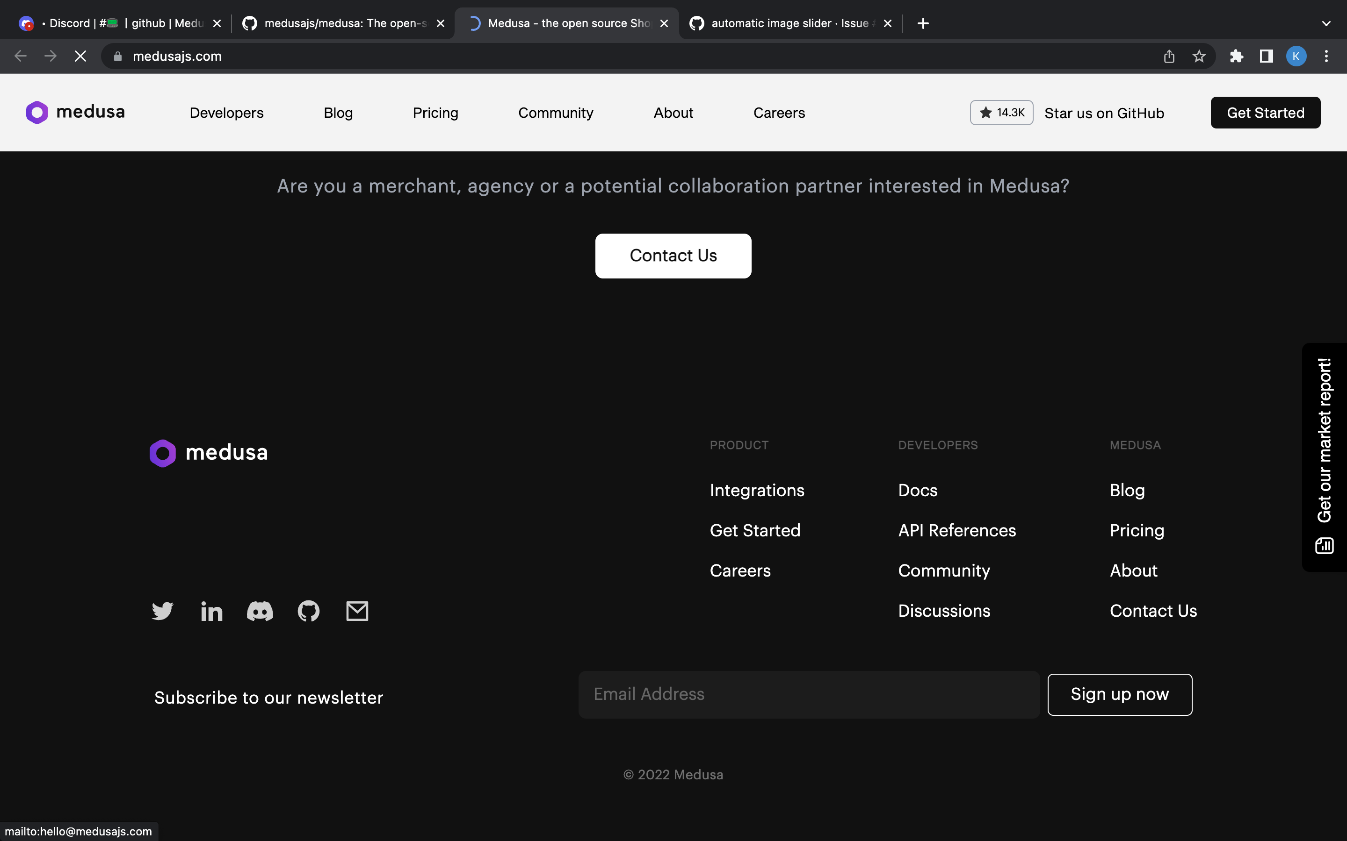Open the profile avatar menu
1347x841 pixels.
point(1296,56)
